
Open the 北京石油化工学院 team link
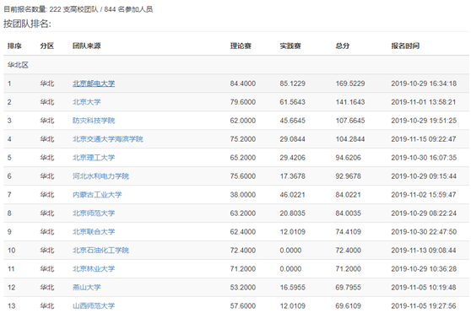(x=100, y=251)
